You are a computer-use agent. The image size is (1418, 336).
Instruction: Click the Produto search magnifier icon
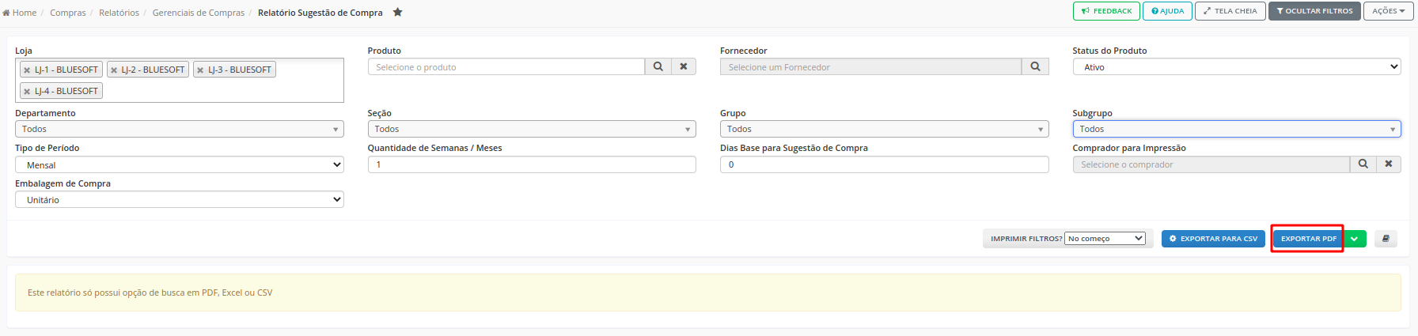point(658,67)
